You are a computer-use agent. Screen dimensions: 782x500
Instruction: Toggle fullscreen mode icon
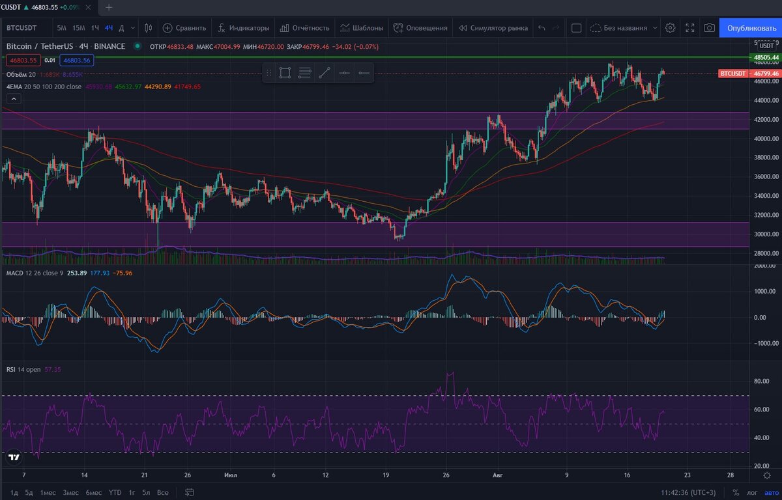pyautogui.click(x=690, y=28)
